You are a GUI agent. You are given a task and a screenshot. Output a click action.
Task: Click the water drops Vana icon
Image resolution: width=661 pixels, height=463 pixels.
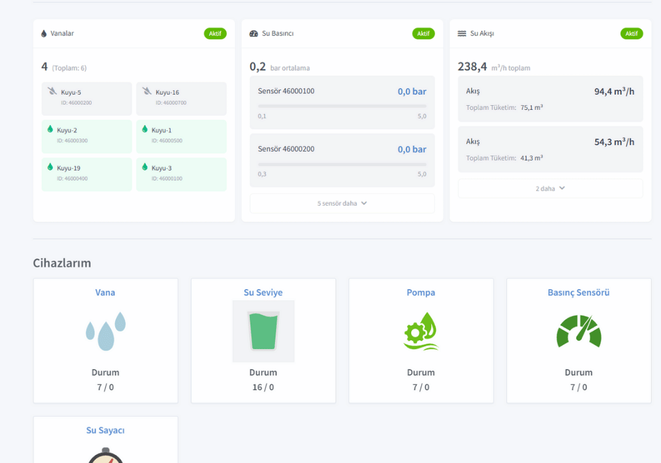(105, 331)
